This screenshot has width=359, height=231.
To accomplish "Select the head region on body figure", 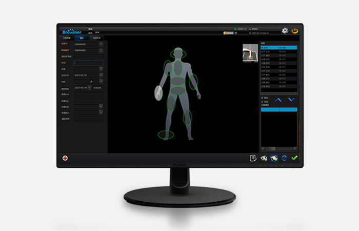I will [177, 52].
